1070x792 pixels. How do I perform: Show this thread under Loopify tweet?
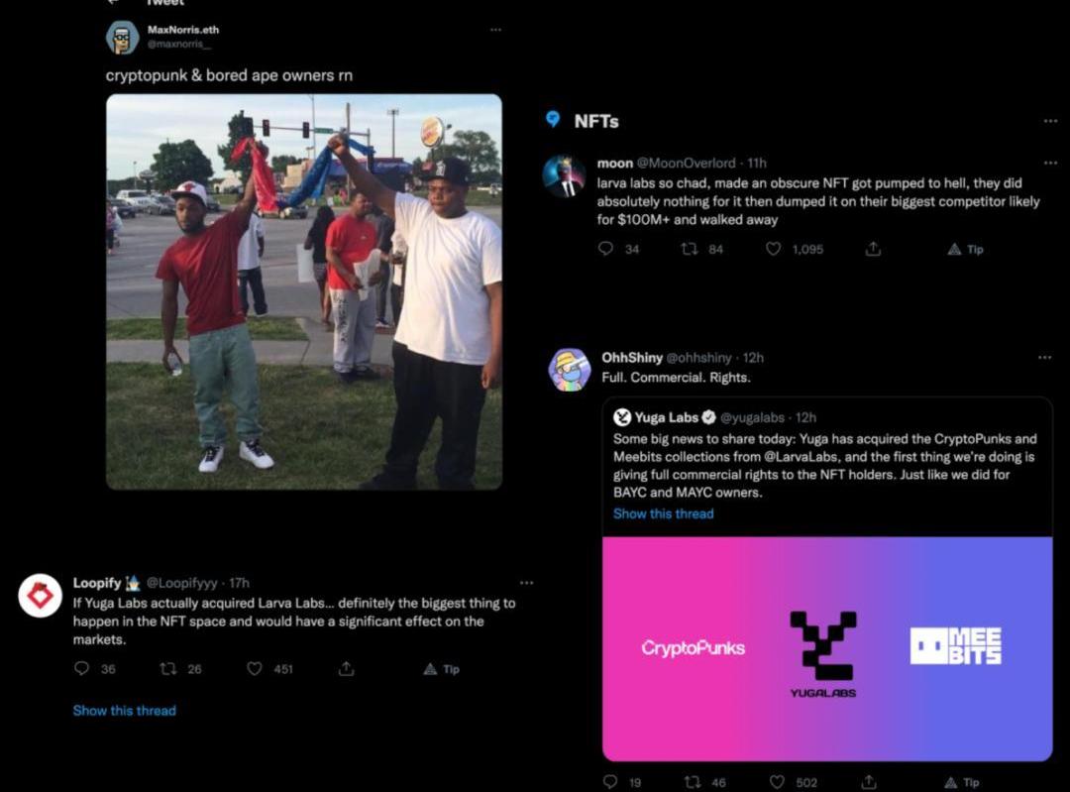[124, 710]
